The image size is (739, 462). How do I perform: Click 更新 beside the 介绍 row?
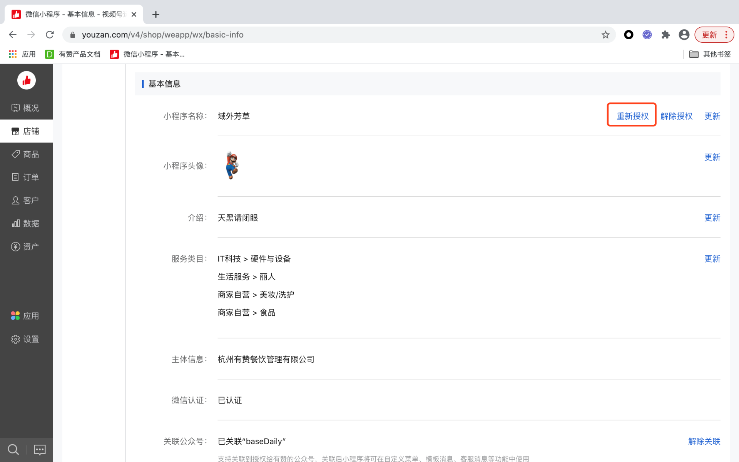coord(712,218)
